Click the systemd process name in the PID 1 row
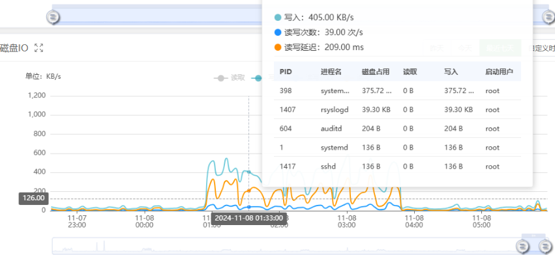Image resolution: width=555 pixels, height=255 pixels. pyautogui.click(x=335, y=148)
